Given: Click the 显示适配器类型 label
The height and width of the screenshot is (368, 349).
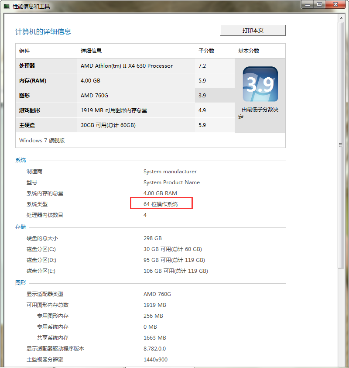Looking at the screenshot, I should [x=45, y=294].
